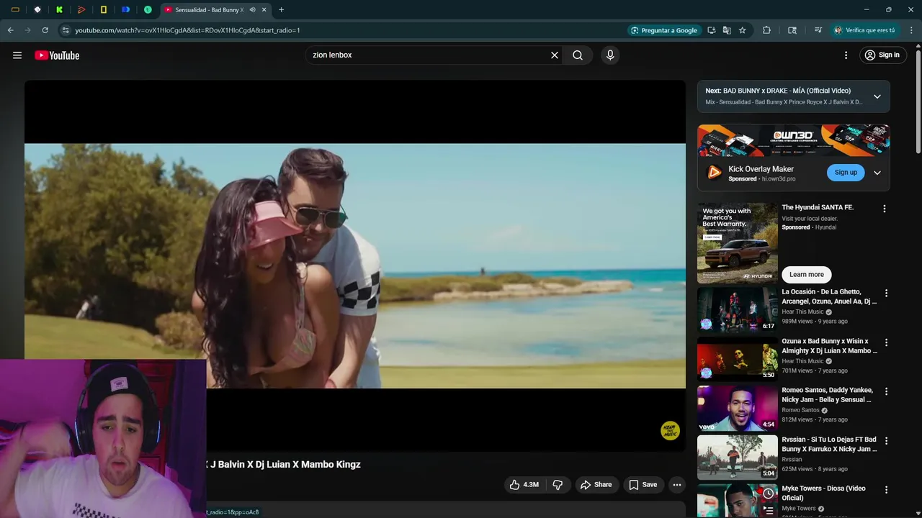Open 'La Ocasión - De La Ghetto' title
Image resolution: width=922 pixels, height=518 pixels.
(x=829, y=296)
